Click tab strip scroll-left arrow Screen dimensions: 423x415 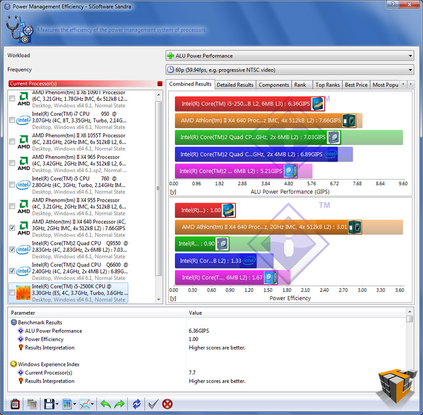(x=403, y=84)
